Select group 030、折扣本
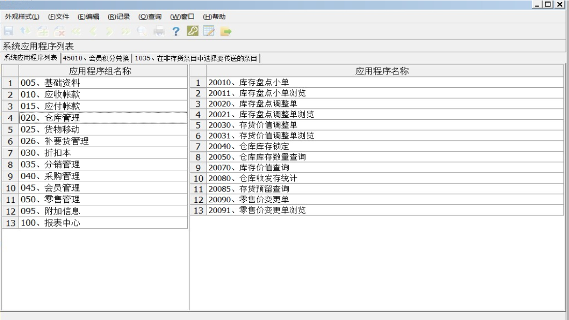 pos(103,153)
